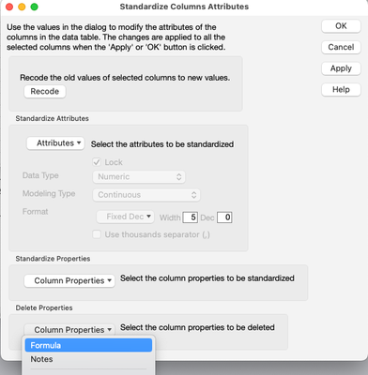The width and height of the screenshot is (368, 375).
Task: Select Formula from the popup menu
Action: coord(88,345)
